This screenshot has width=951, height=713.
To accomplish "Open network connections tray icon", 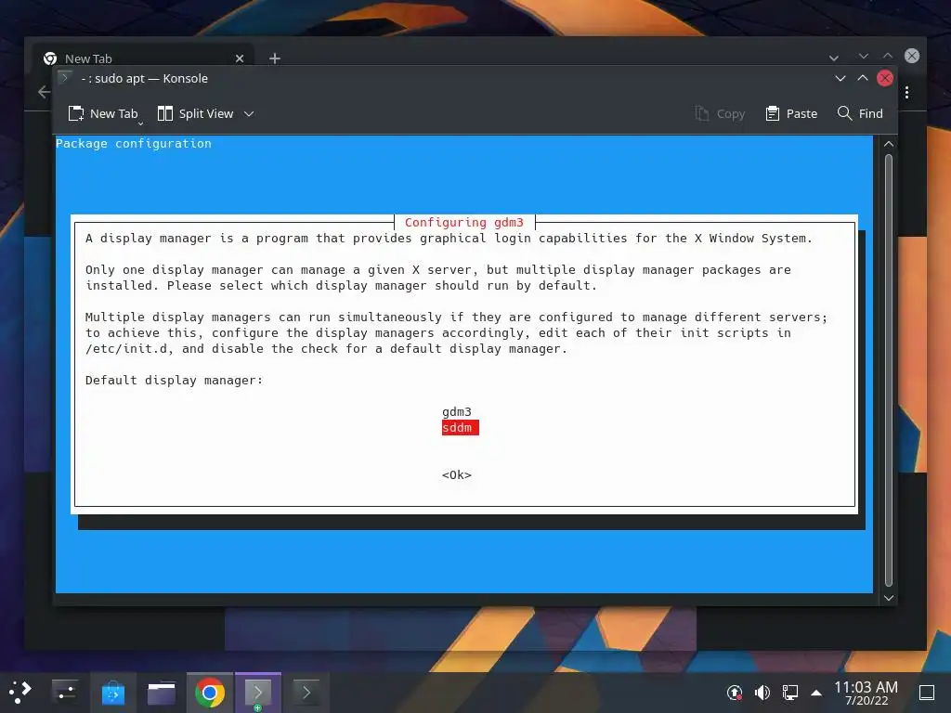I will point(790,692).
